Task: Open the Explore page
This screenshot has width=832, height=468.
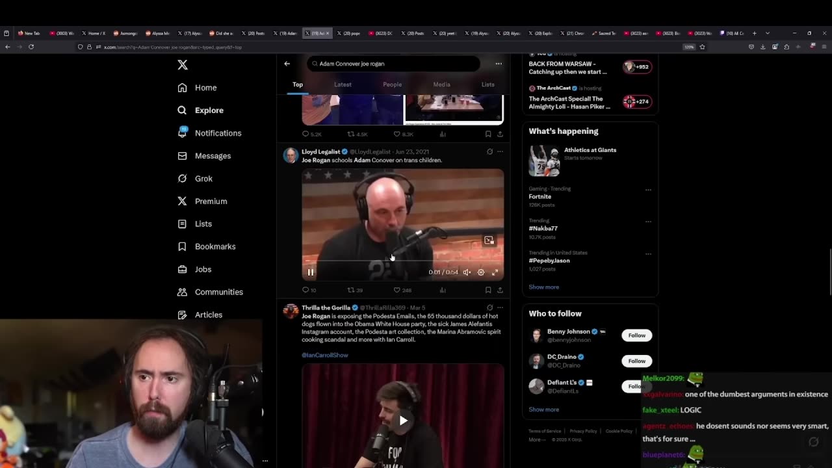Action: 200,110
